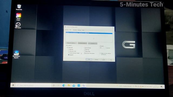173x97 pixels.
Task: Switch to the Tools tab
Action: pos(83,30)
